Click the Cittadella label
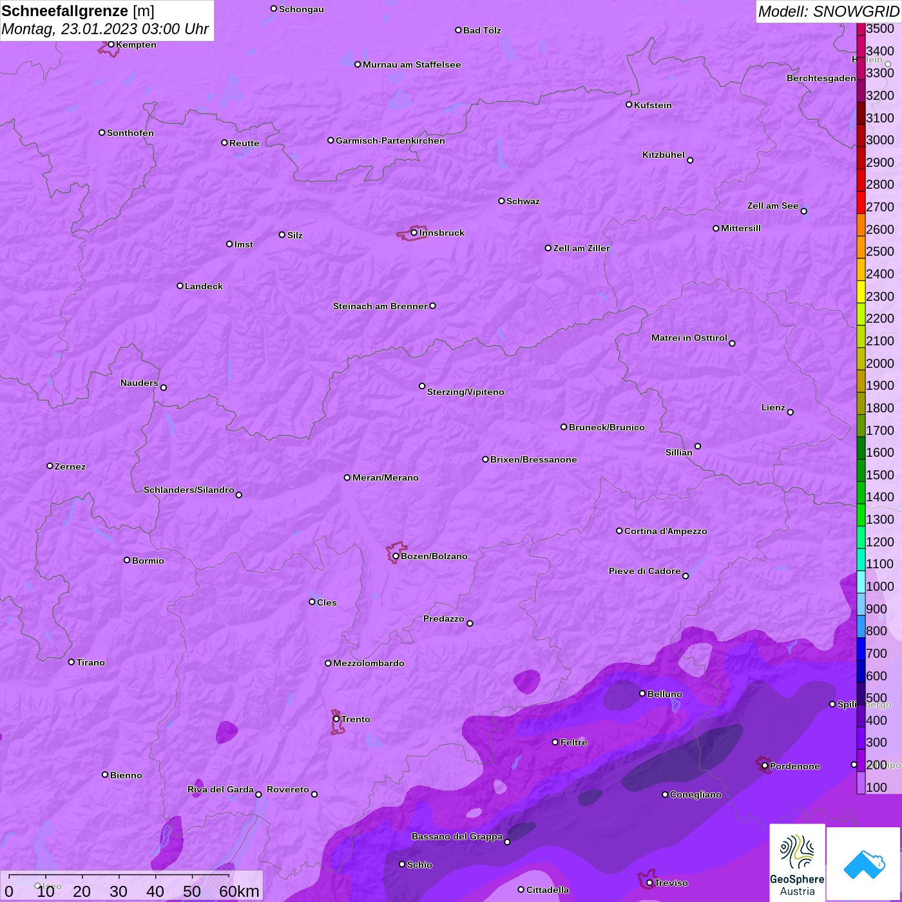 tap(548, 890)
